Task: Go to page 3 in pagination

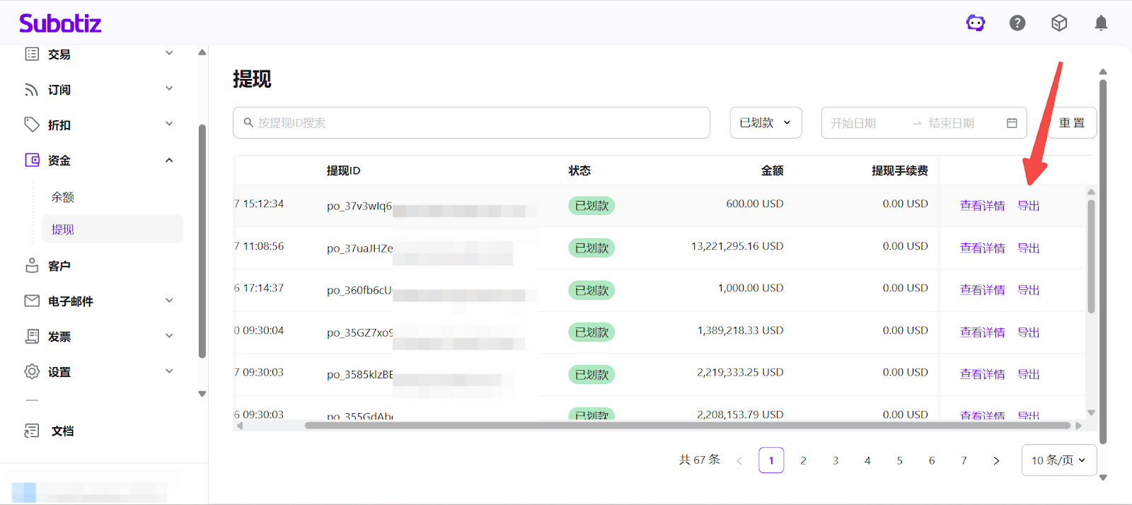Action: [836, 460]
